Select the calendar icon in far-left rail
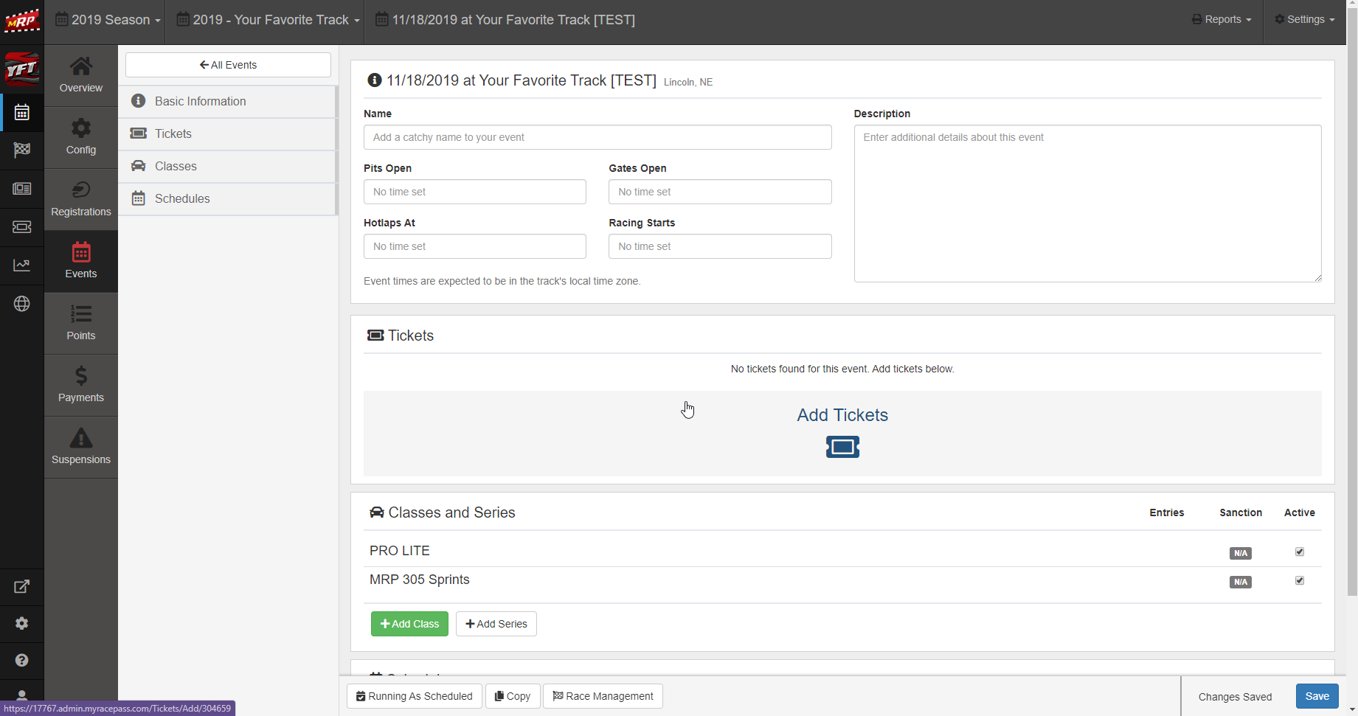 (x=22, y=113)
